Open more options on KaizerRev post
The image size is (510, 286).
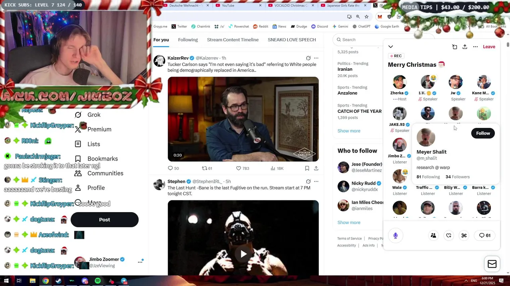316,58
